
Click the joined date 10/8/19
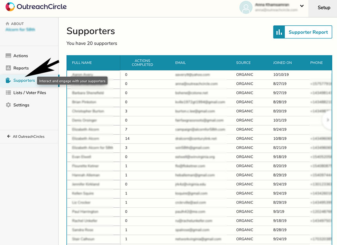coord(280,138)
